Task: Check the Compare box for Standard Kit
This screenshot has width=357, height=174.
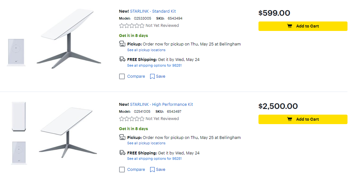Action: [122, 76]
